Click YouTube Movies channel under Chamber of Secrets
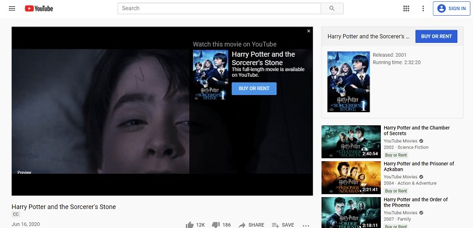This screenshot has height=228, width=473. pyautogui.click(x=400, y=141)
